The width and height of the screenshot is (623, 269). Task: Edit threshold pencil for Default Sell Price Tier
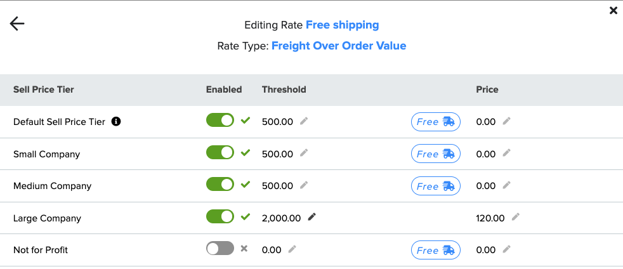tap(304, 121)
